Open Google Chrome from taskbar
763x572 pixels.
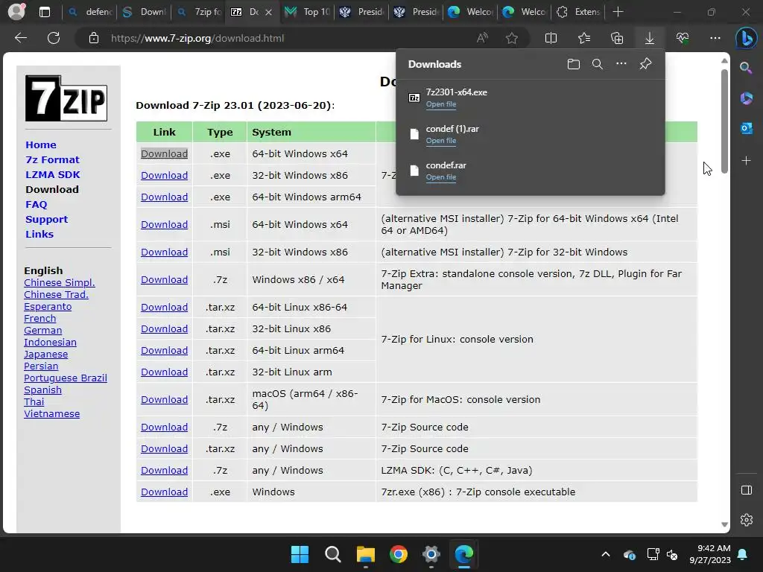point(398,554)
